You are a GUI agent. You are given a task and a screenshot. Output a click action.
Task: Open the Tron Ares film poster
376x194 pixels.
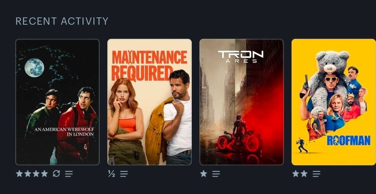point(241,102)
